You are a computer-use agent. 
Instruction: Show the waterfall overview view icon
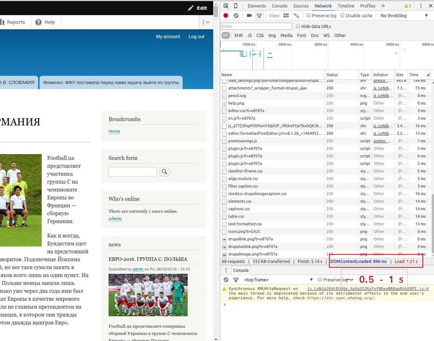click(296, 16)
